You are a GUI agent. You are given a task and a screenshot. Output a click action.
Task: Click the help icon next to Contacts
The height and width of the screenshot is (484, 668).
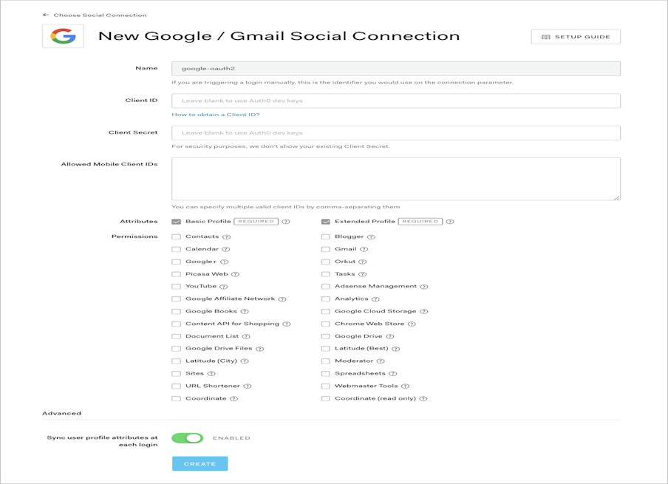[225, 236]
